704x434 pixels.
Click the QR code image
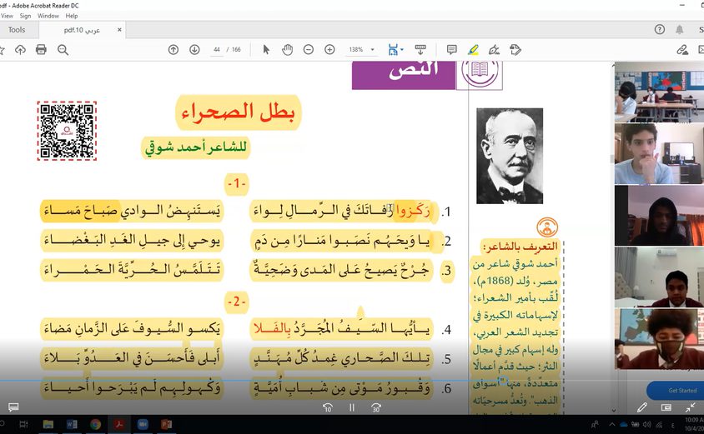coord(67,131)
